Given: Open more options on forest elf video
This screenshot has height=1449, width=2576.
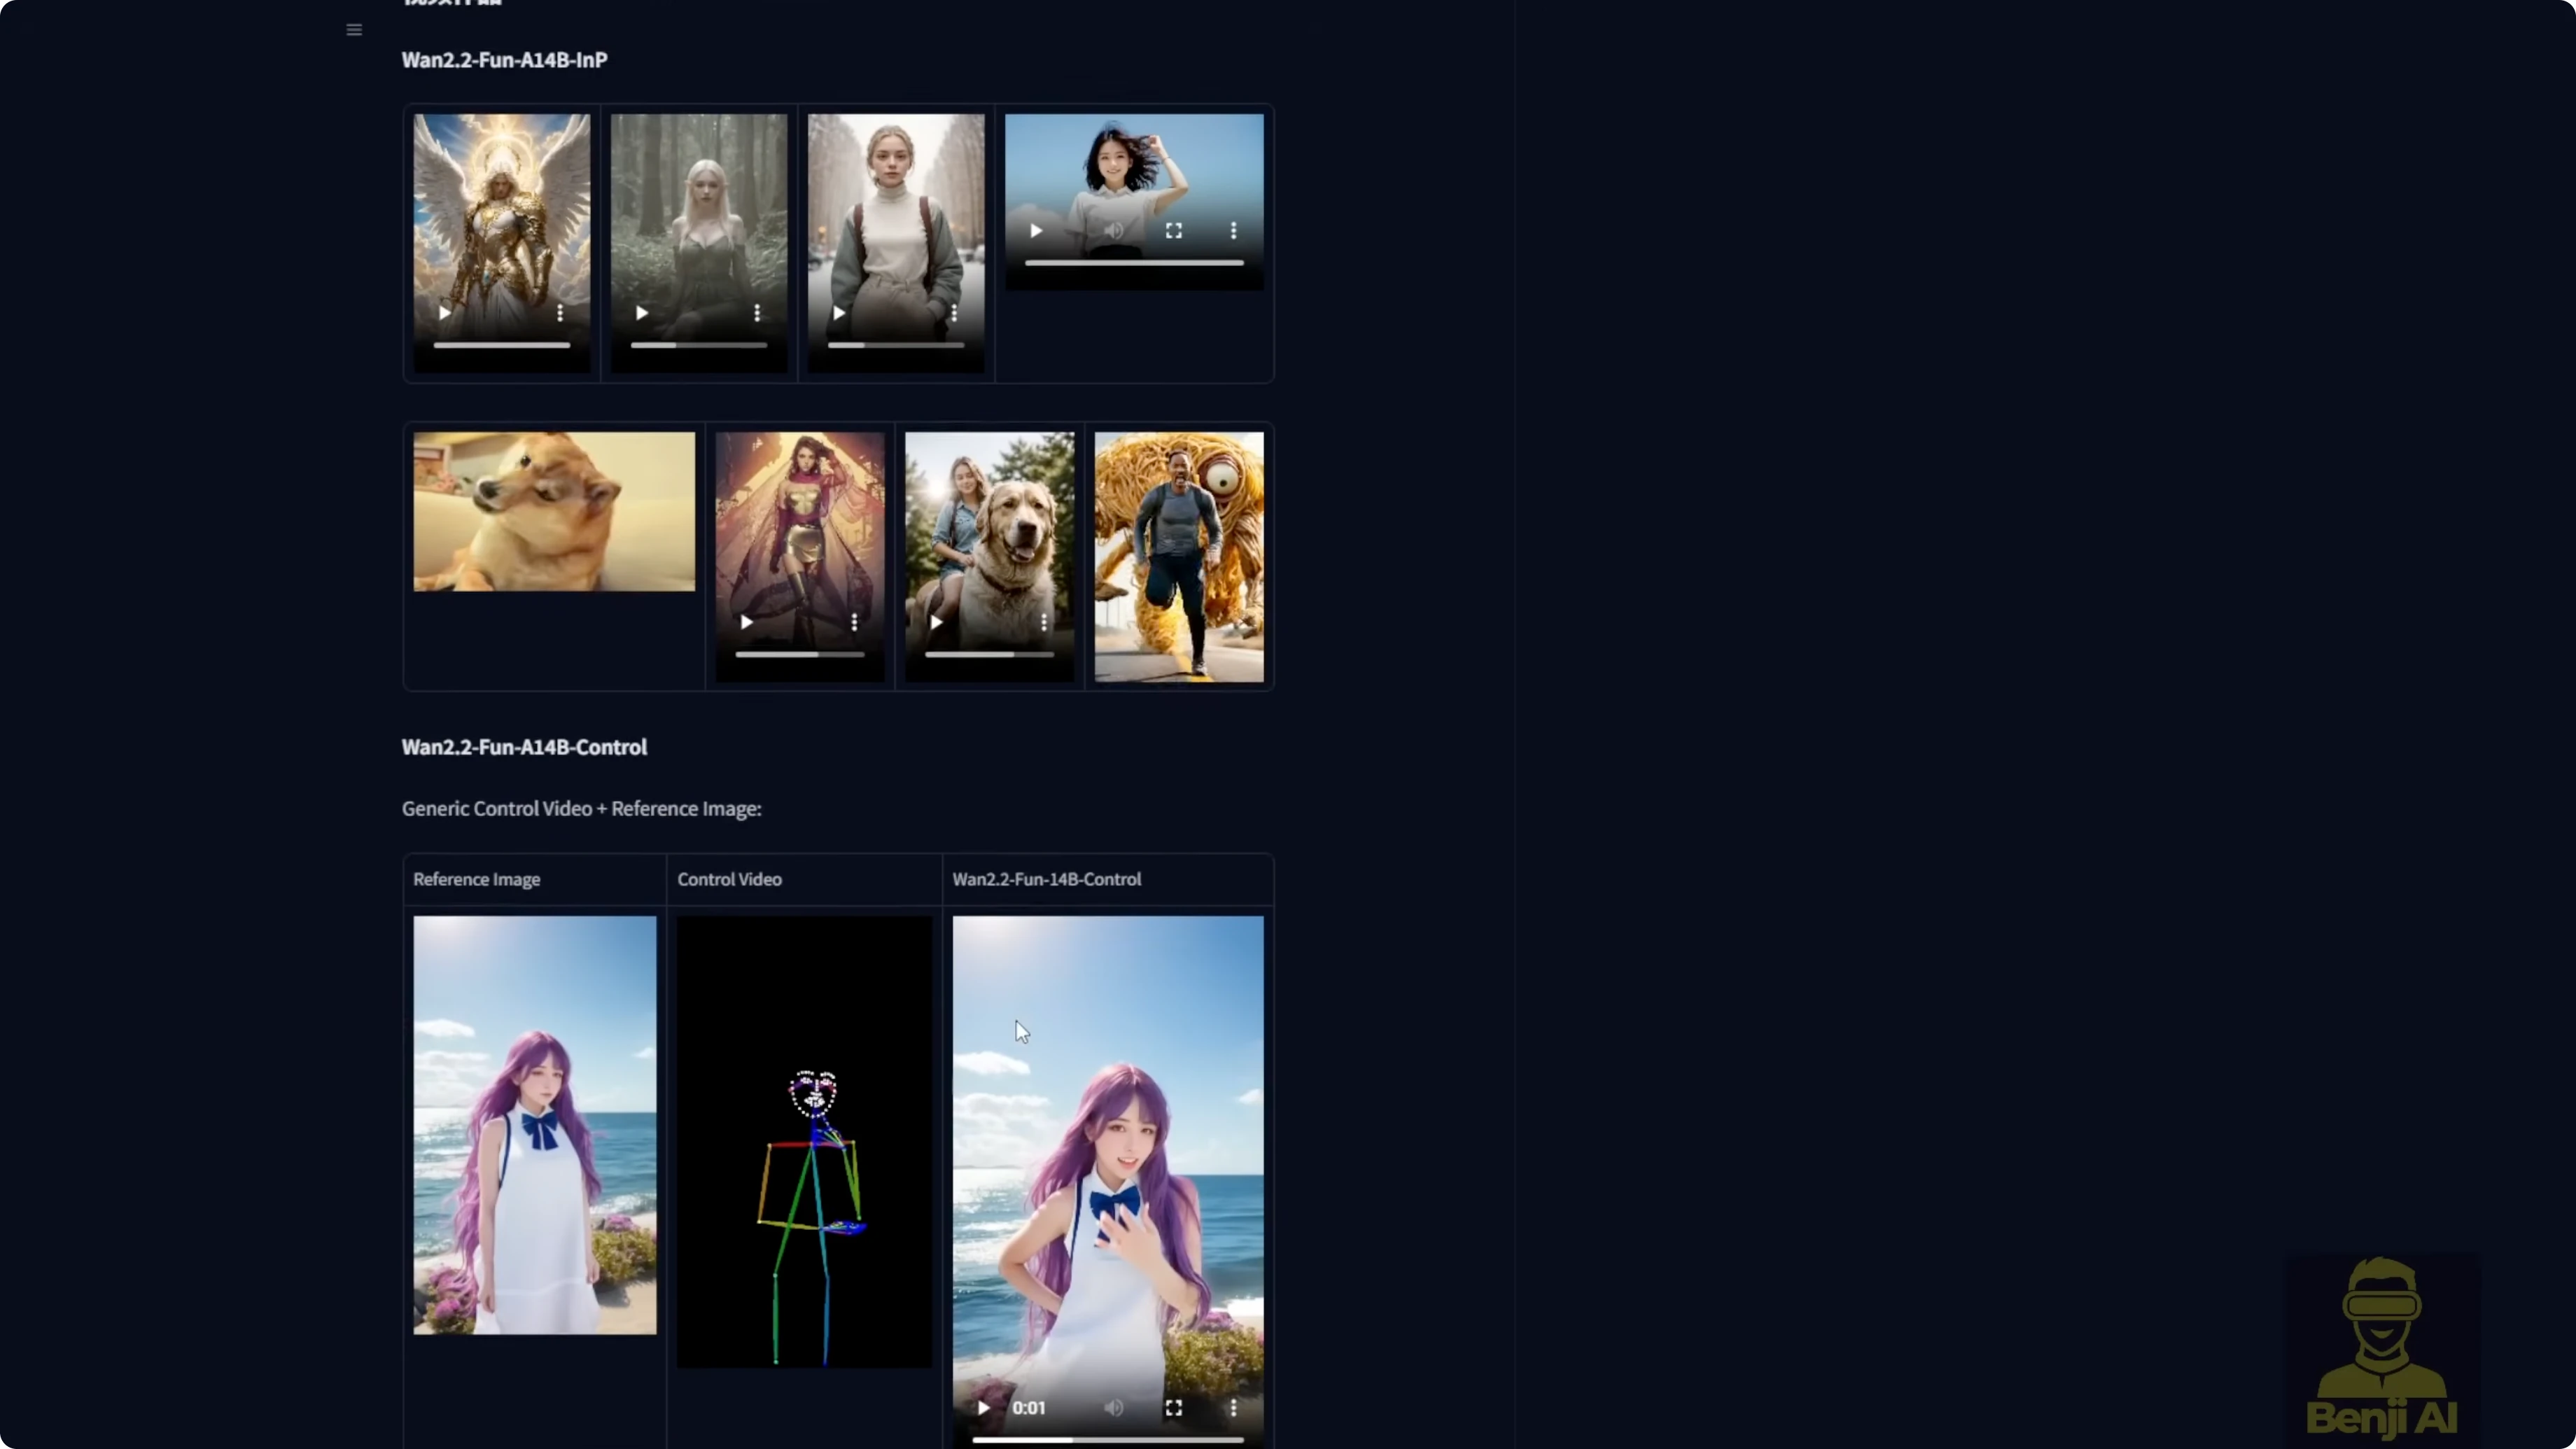Looking at the screenshot, I should 757,313.
